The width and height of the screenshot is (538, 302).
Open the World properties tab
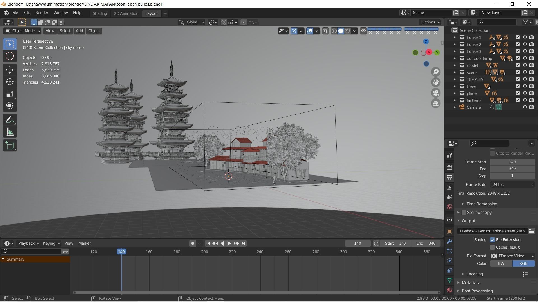(449, 207)
